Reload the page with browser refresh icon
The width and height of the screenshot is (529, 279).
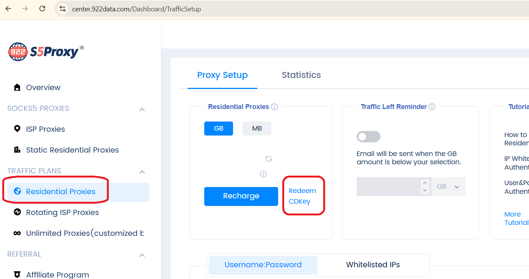coord(42,9)
